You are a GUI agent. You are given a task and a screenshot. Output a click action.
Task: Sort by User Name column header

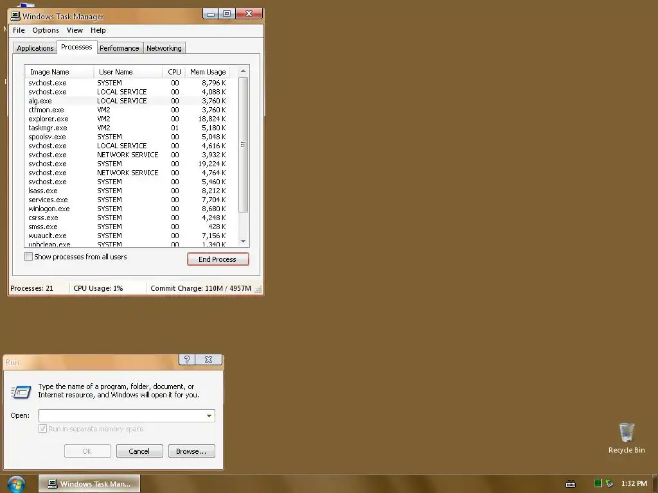pyautogui.click(x=128, y=72)
